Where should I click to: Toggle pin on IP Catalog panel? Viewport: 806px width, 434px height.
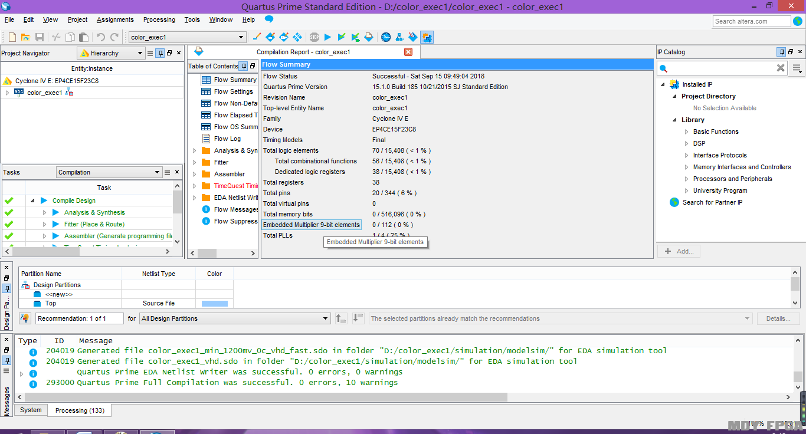point(781,52)
